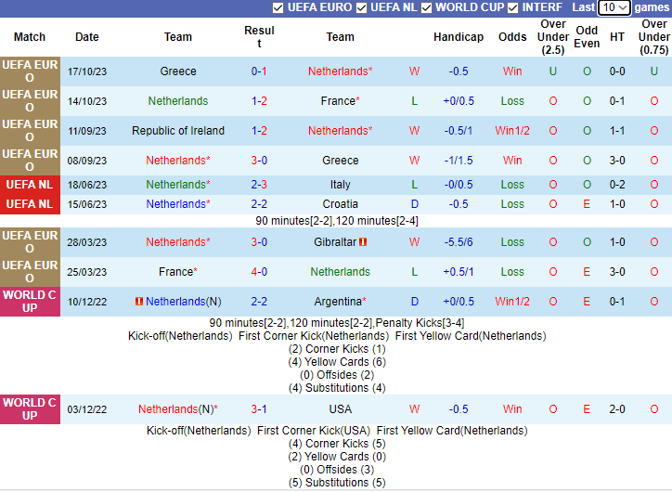Toggle the UEFA NL checkbox
The height and width of the screenshot is (492, 672).
pos(362,7)
